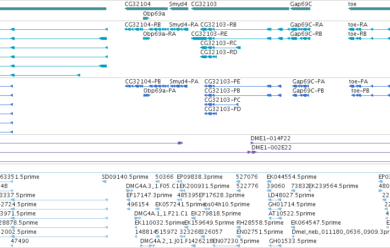
Task: Open transcript Smyd4-RA
Action: 184,25
